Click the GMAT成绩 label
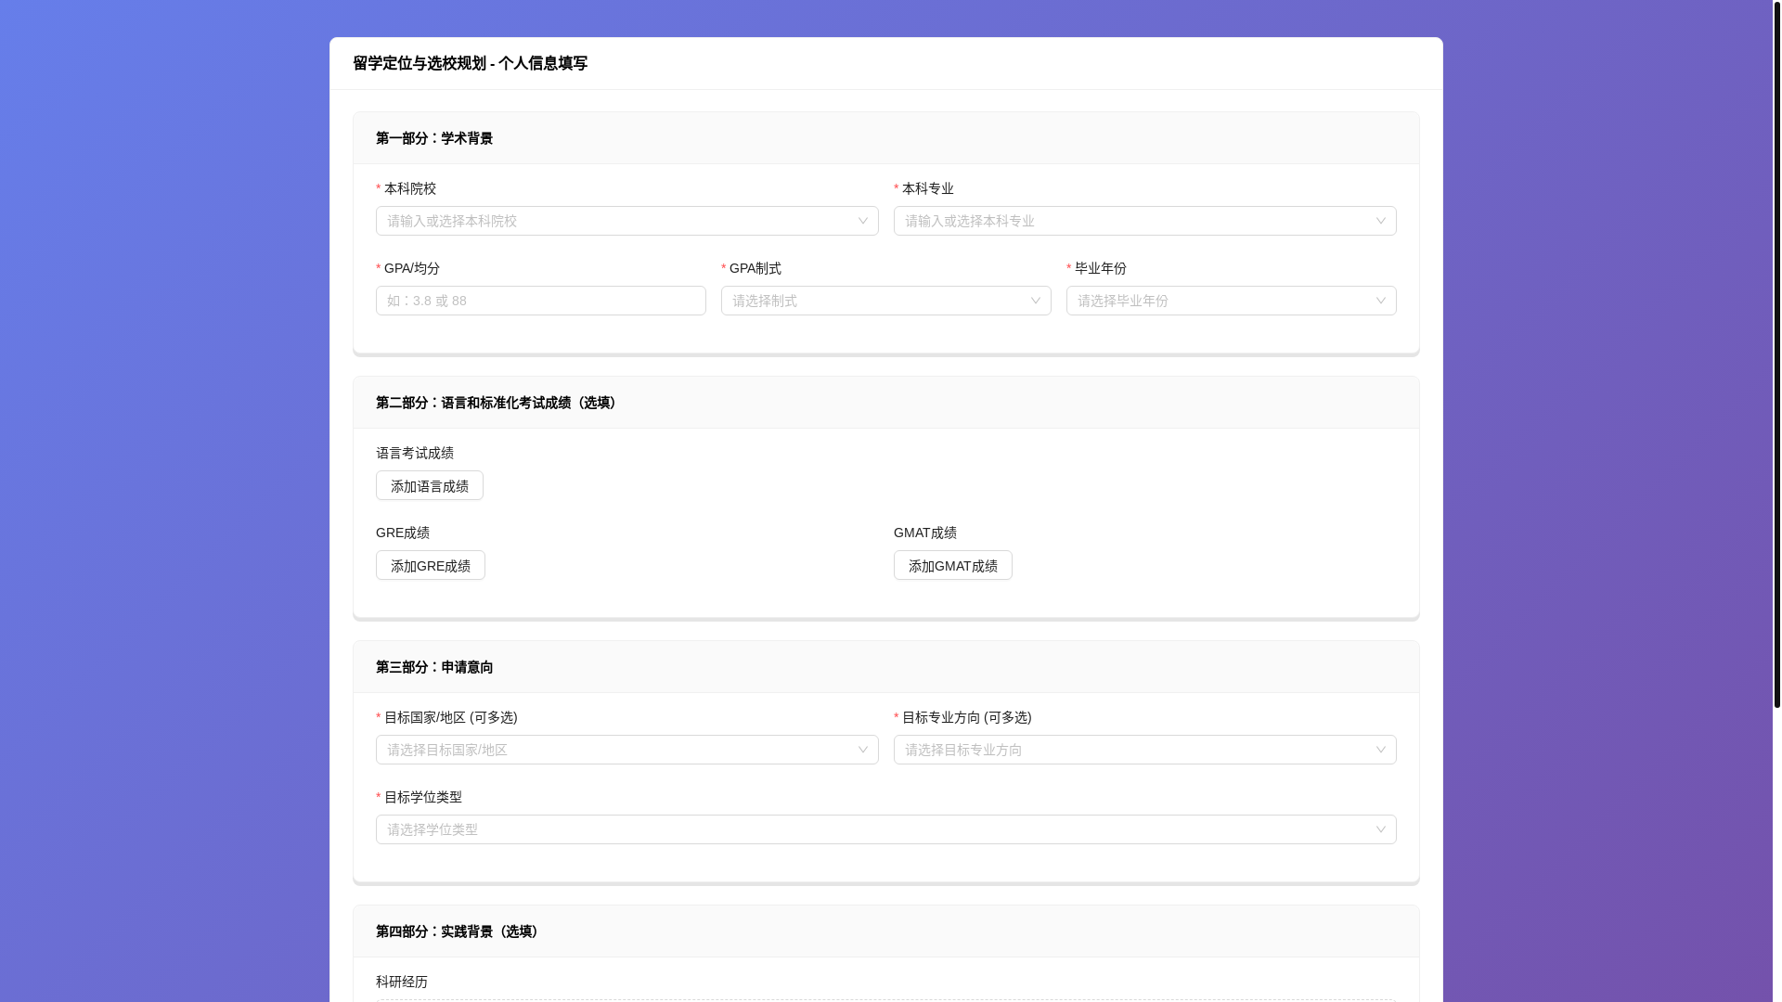1782x1002 pixels. (925, 533)
